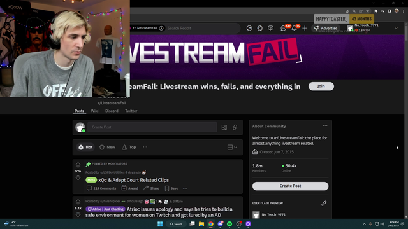The width and height of the screenshot is (408, 229).
Task: Click the link attach icon in Create Post
Action: coord(235,127)
